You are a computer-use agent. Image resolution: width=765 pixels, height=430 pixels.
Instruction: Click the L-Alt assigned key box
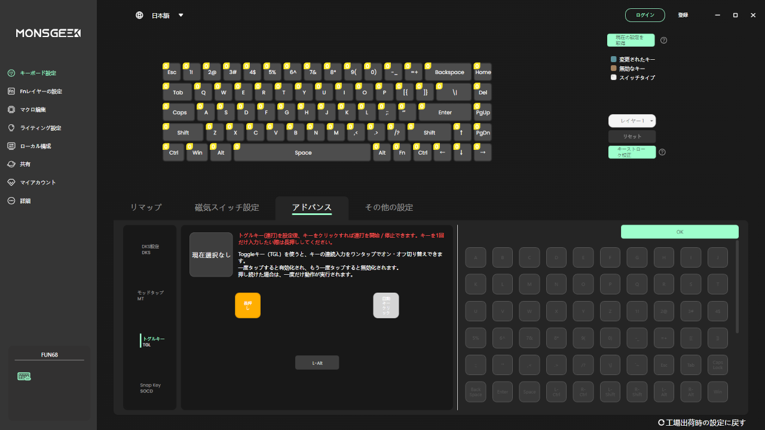point(317,363)
